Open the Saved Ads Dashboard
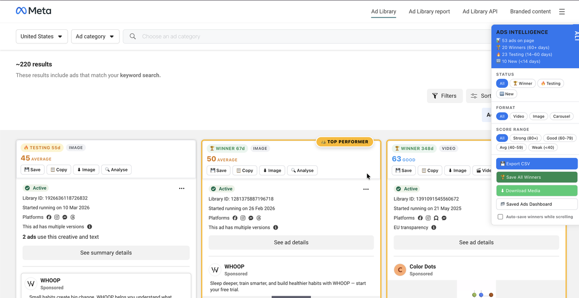579x298 pixels. point(537,204)
